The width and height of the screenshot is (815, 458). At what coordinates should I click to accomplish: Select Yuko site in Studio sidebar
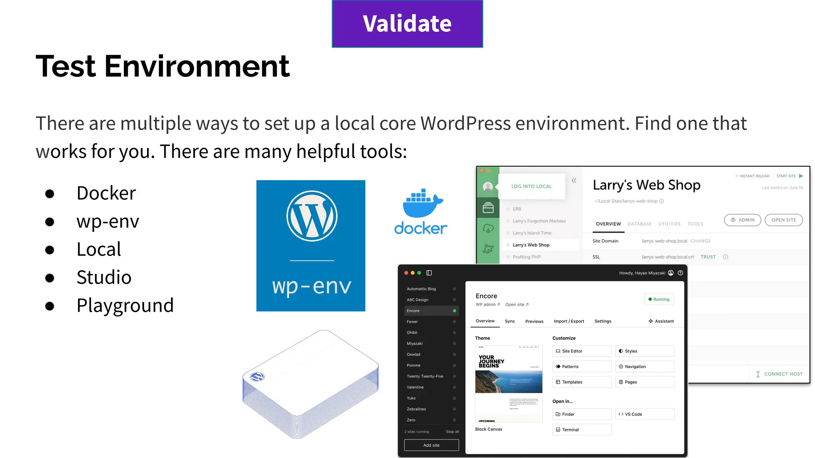[431, 398]
